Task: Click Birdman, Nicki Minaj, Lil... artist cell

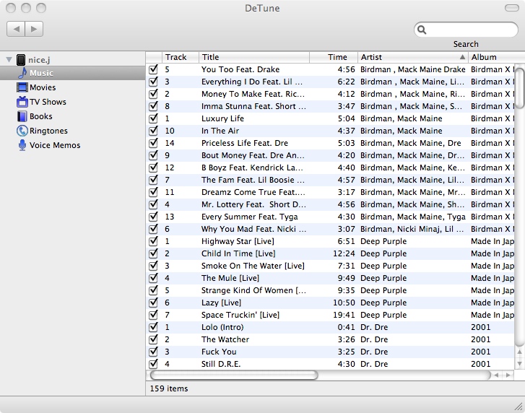Action: coord(412,229)
